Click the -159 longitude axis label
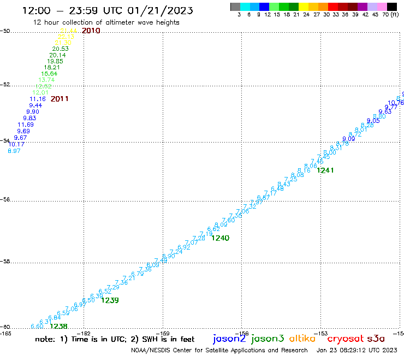The image size is (404, 355). point(163,334)
